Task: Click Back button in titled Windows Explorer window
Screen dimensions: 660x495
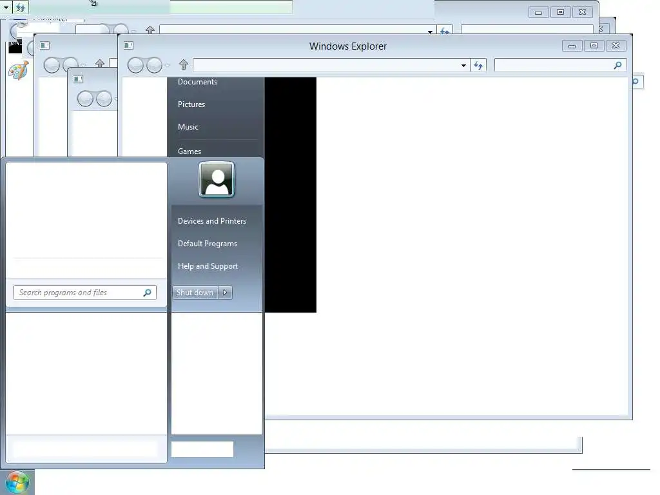Action: coord(135,65)
